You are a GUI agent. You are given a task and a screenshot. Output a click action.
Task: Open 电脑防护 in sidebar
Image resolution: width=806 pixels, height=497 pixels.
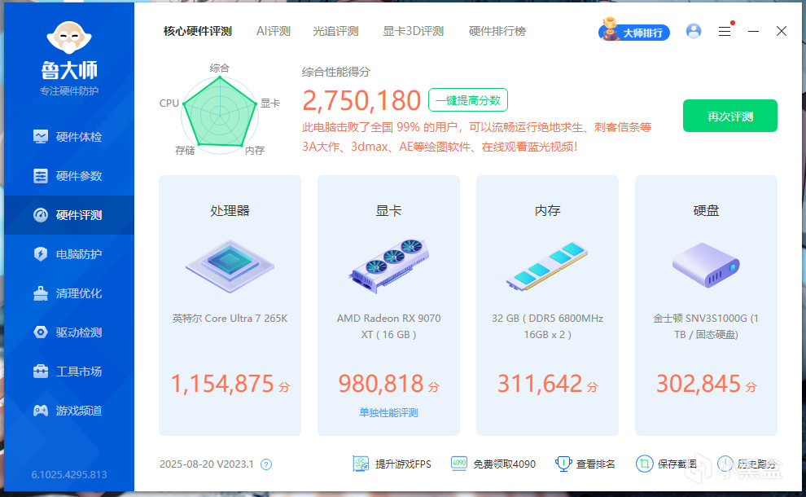[x=69, y=254]
